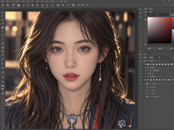Click the leftmost label under the color field
The image size is (174, 130).
[149, 48]
